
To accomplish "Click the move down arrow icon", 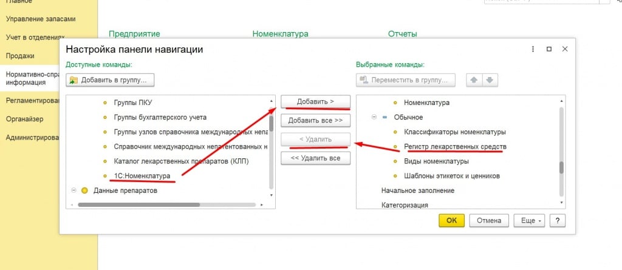I will [x=490, y=79].
